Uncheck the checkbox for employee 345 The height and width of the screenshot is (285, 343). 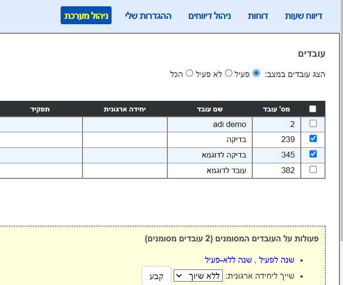pyautogui.click(x=313, y=154)
